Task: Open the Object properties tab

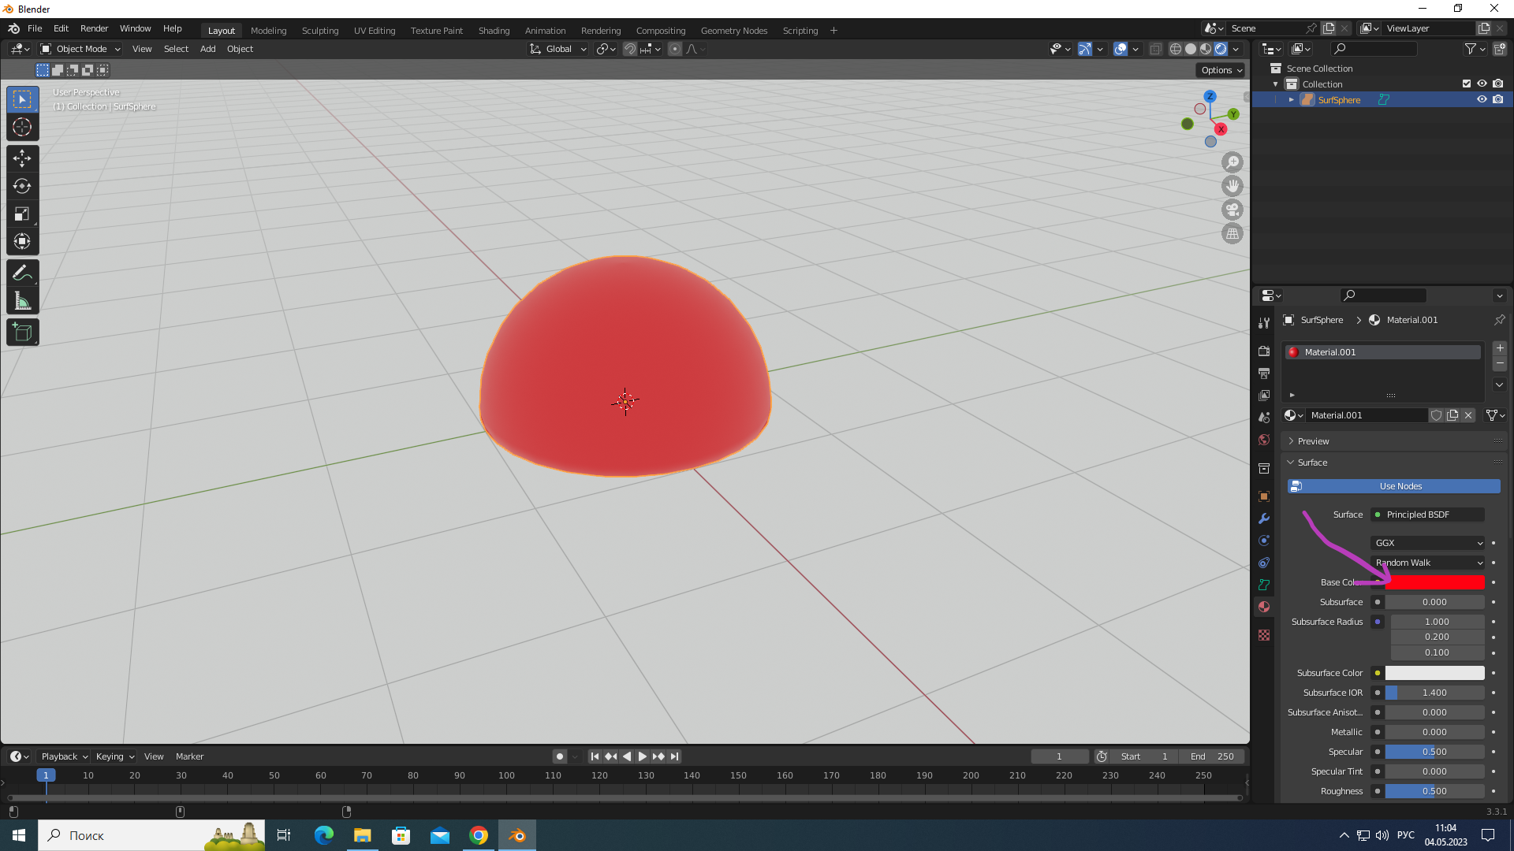Action: (x=1264, y=496)
